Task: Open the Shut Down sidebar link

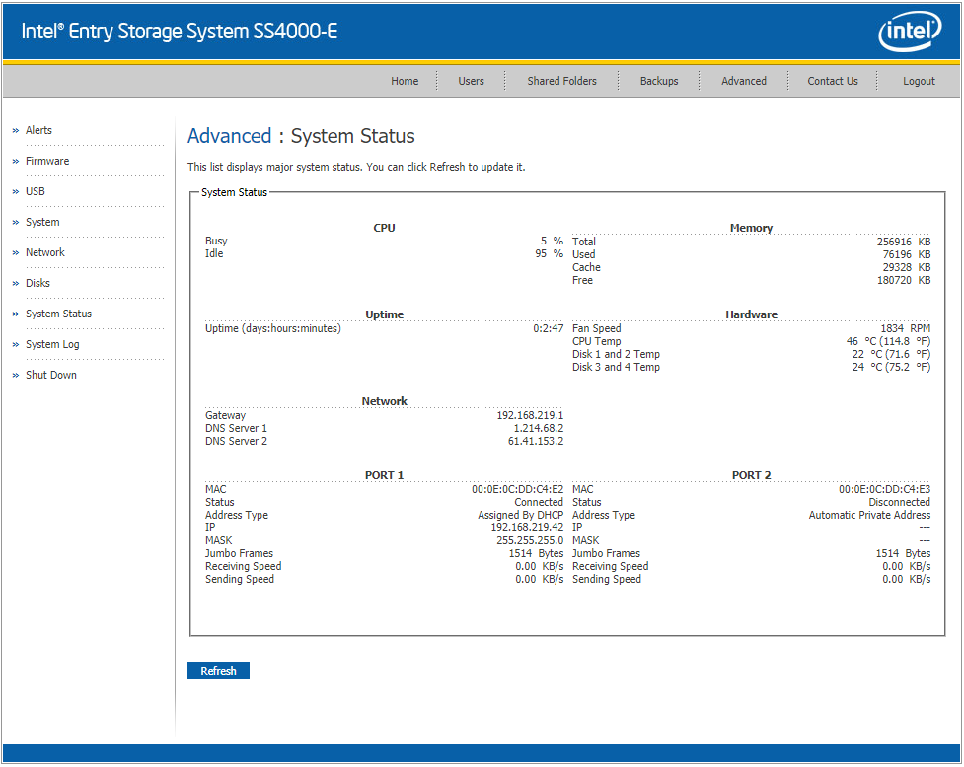Action: [51, 375]
